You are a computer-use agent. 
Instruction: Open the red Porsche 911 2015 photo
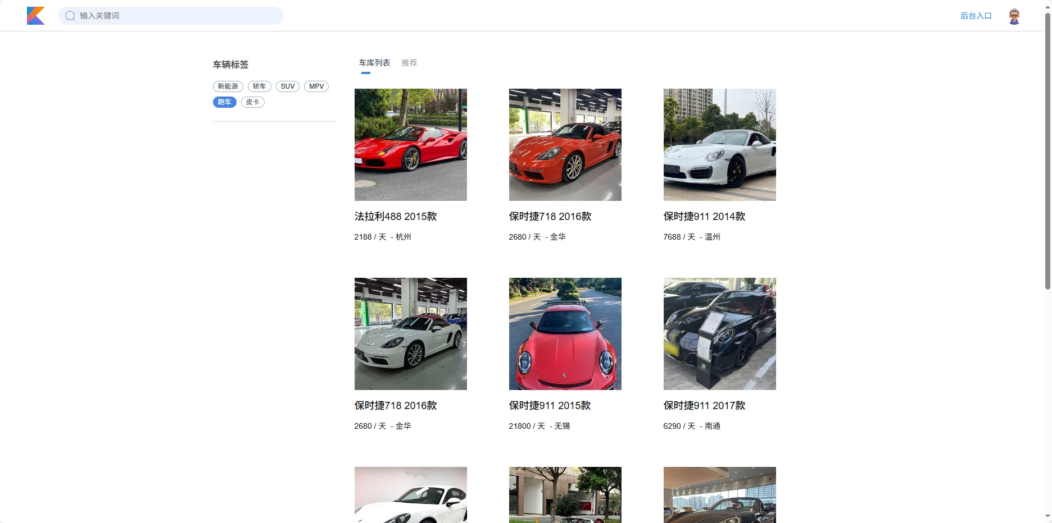pyautogui.click(x=565, y=334)
